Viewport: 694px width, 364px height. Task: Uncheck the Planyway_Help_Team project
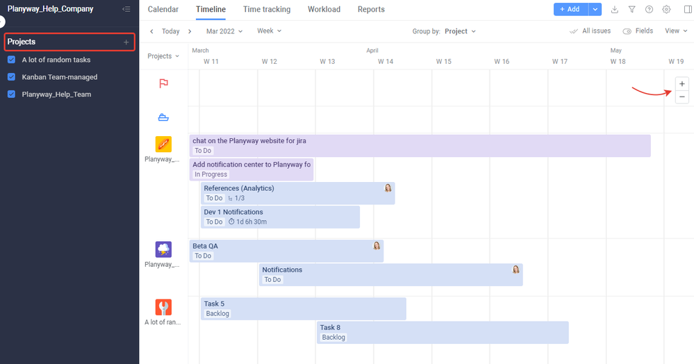click(12, 94)
